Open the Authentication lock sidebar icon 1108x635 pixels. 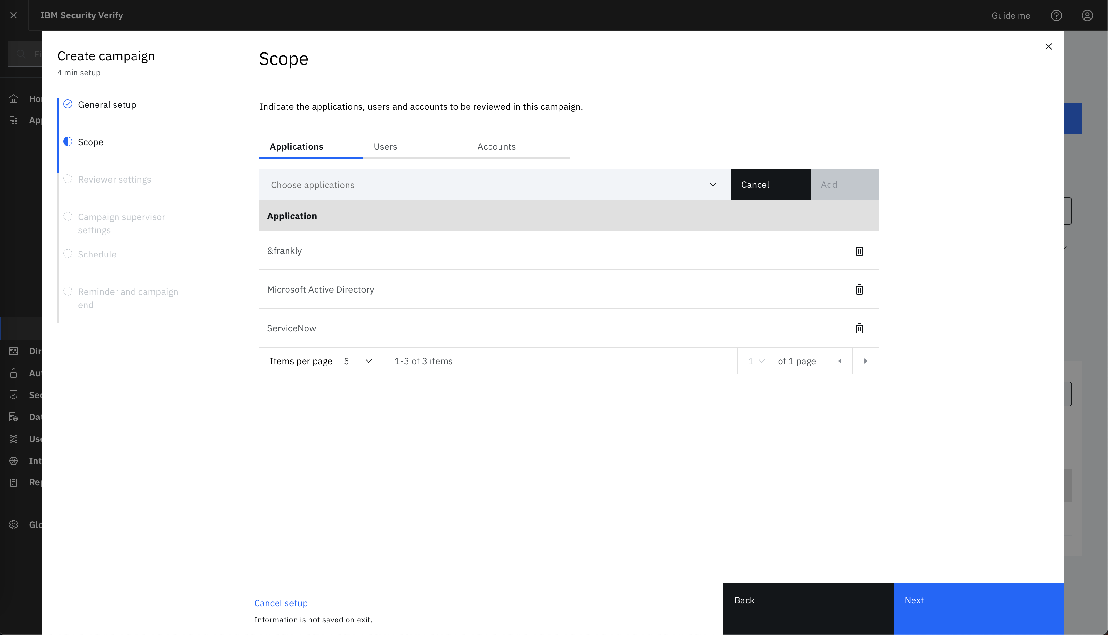click(x=14, y=373)
